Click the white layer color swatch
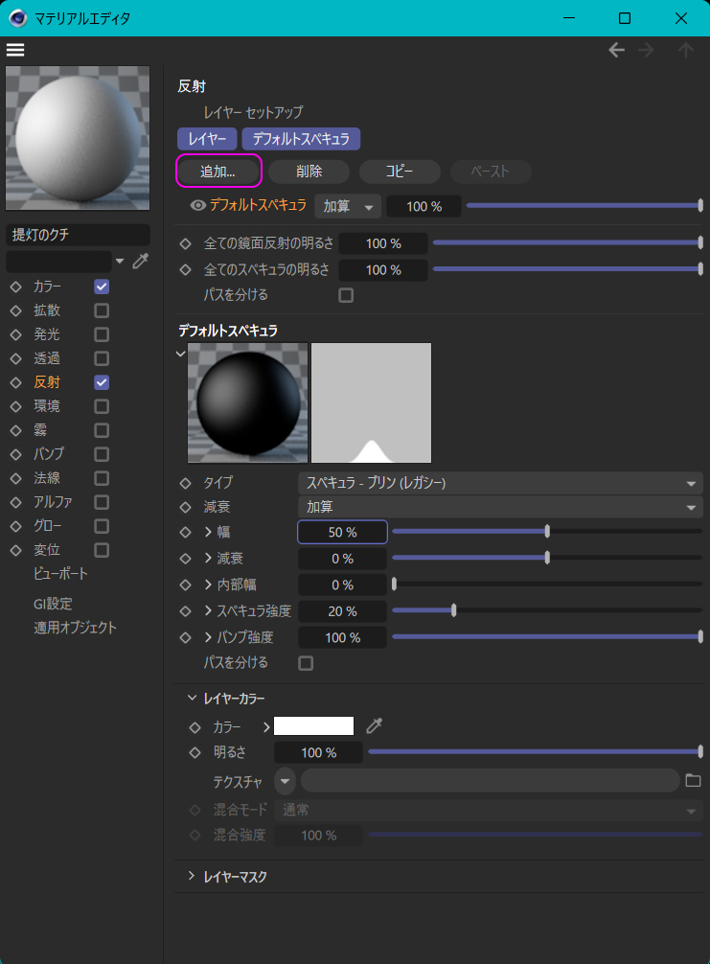 point(313,726)
